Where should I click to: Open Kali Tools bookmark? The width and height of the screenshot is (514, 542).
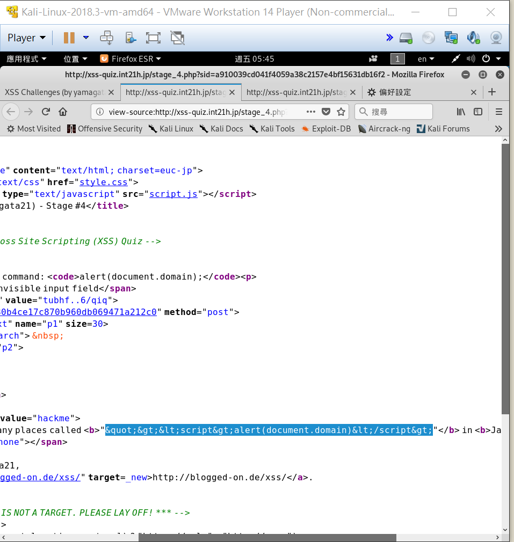tap(272, 129)
